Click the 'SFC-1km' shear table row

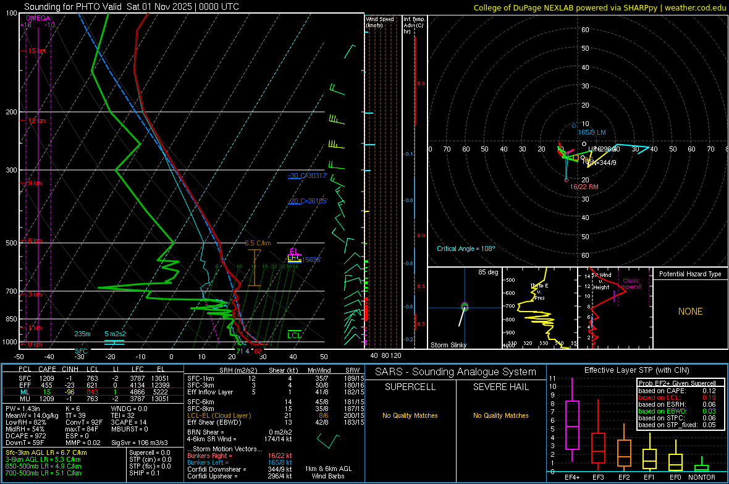coord(276,378)
